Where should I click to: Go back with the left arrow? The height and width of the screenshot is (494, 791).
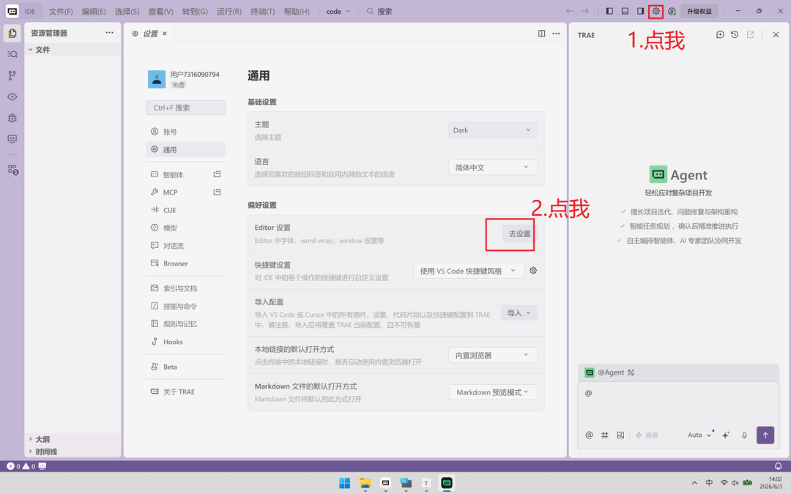pos(570,11)
